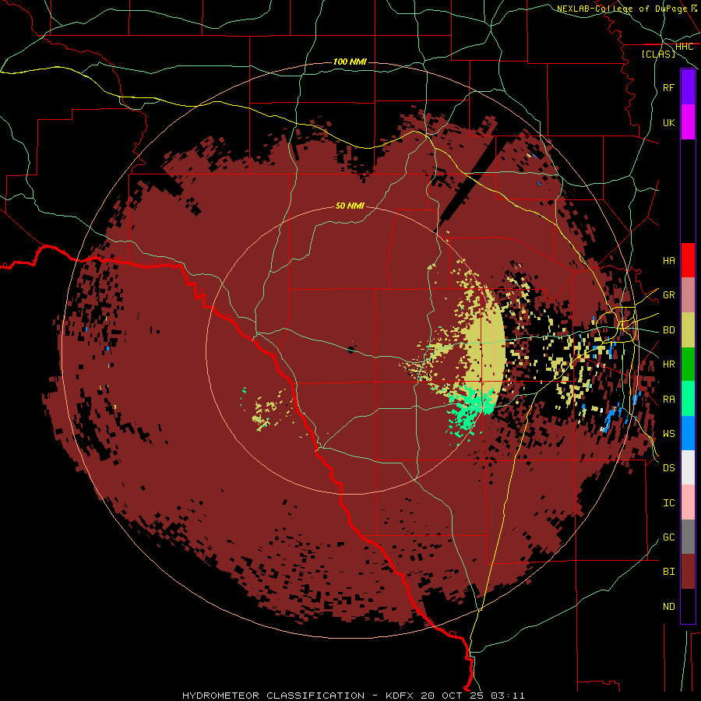This screenshot has width=701, height=701.
Task: Click the HA legend label
Action: pos(668,261)
